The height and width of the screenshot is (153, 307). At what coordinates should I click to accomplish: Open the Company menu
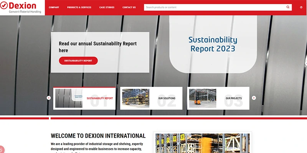[54, 7]
